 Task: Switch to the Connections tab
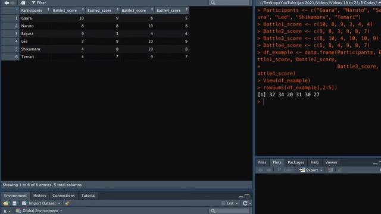[64, 196]
